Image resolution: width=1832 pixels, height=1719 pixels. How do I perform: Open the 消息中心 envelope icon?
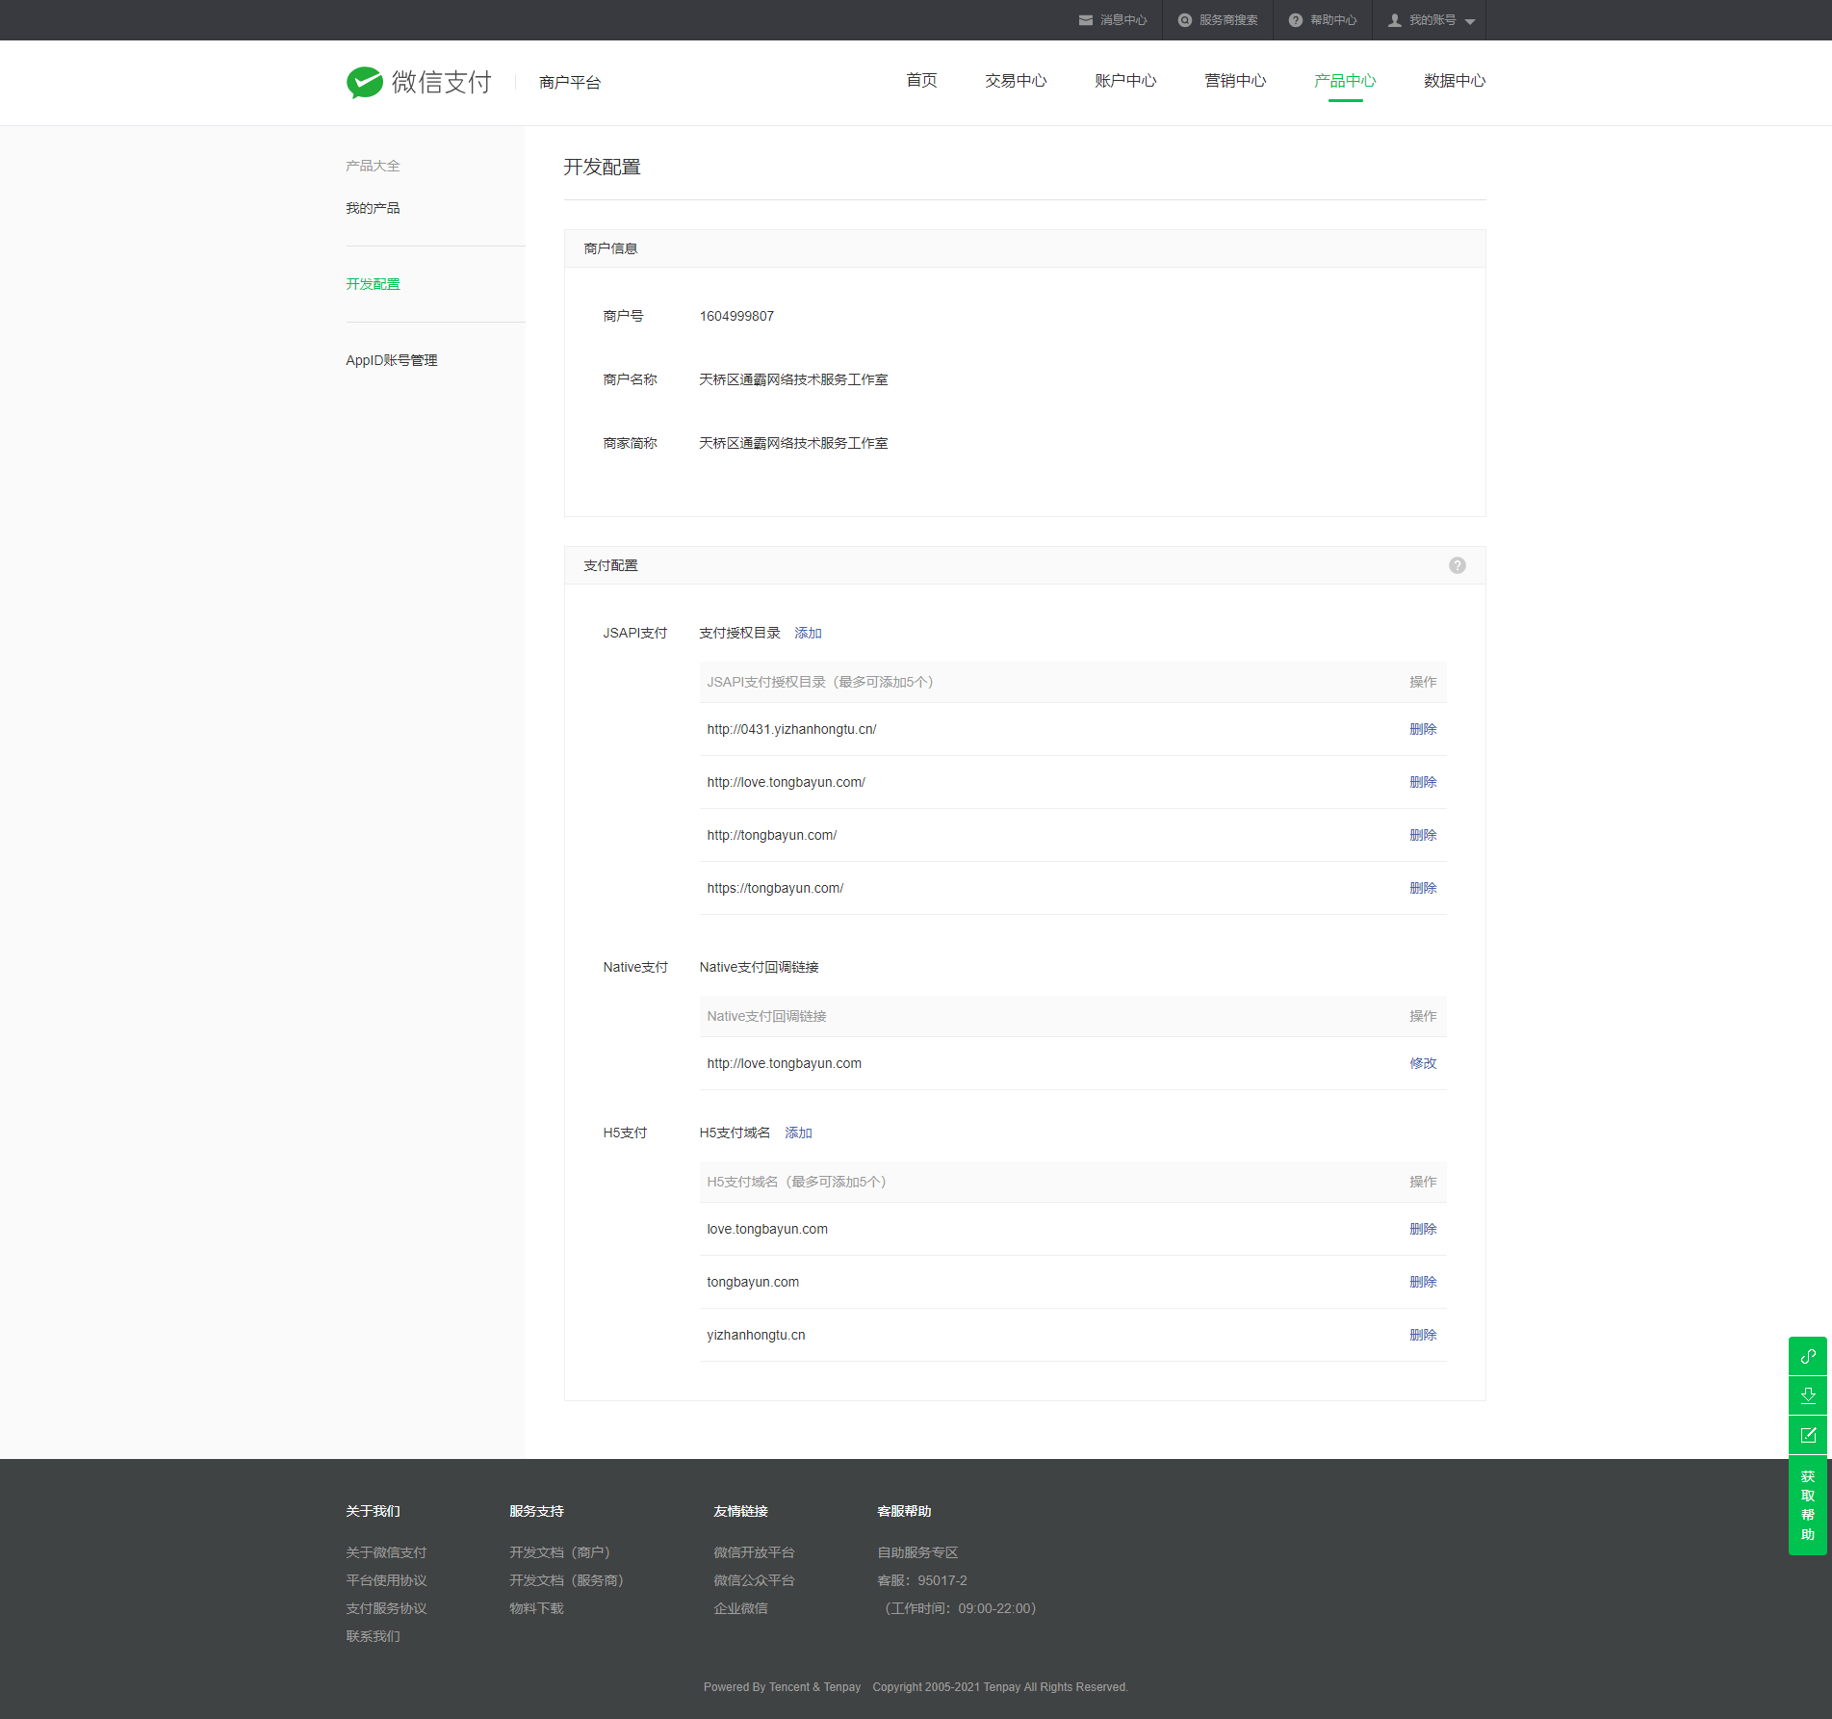click(x=1086, y=20)
